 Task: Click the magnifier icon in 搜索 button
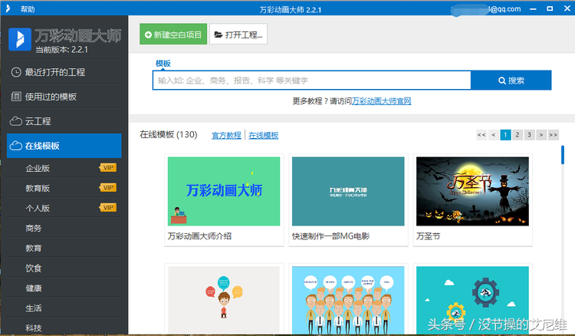pos(502,81)
